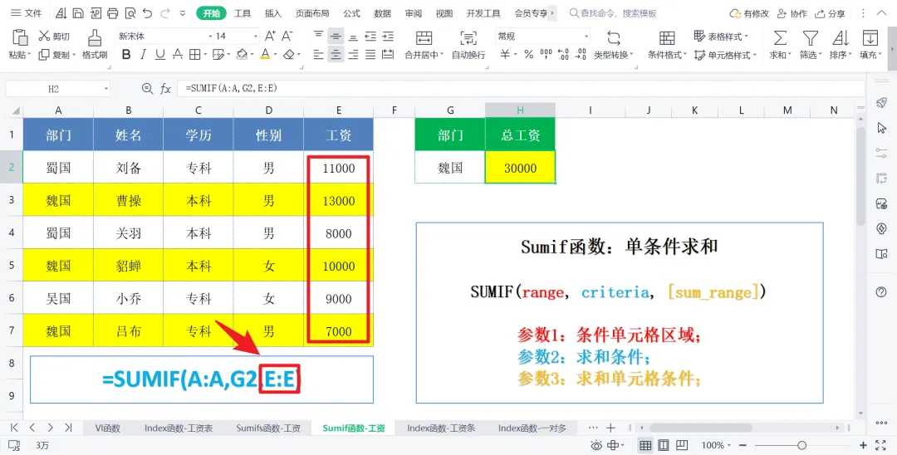This screenshot has height=455, width=897.
Task: Open Print Preview from quick access toolbar
Action: pyautogui.click(x=130, y=12)
